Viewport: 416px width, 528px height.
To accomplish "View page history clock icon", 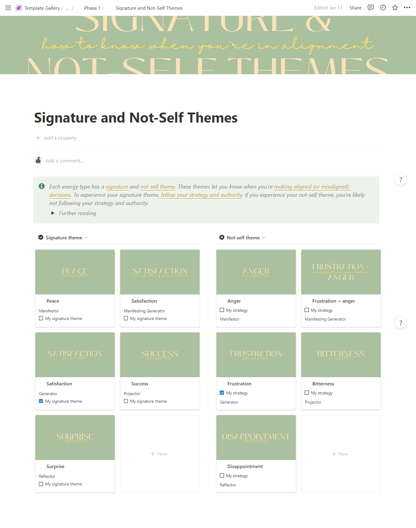I will pos(383,8).
